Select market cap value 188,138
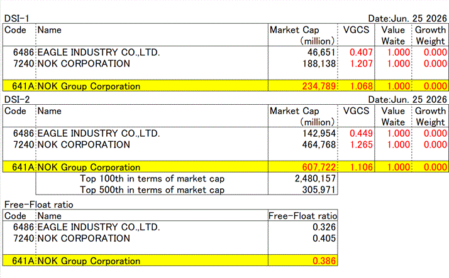449x278 pixels. click(x=319, y=63)
